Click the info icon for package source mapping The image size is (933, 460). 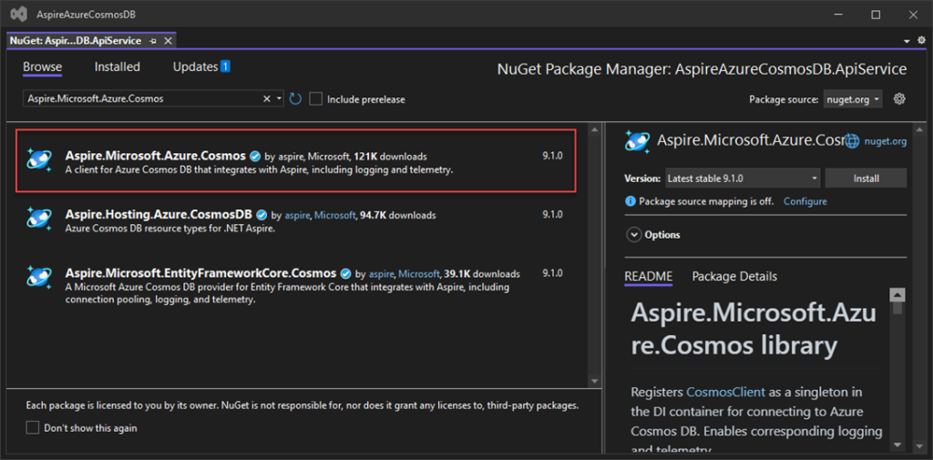[x=631, y=201]
